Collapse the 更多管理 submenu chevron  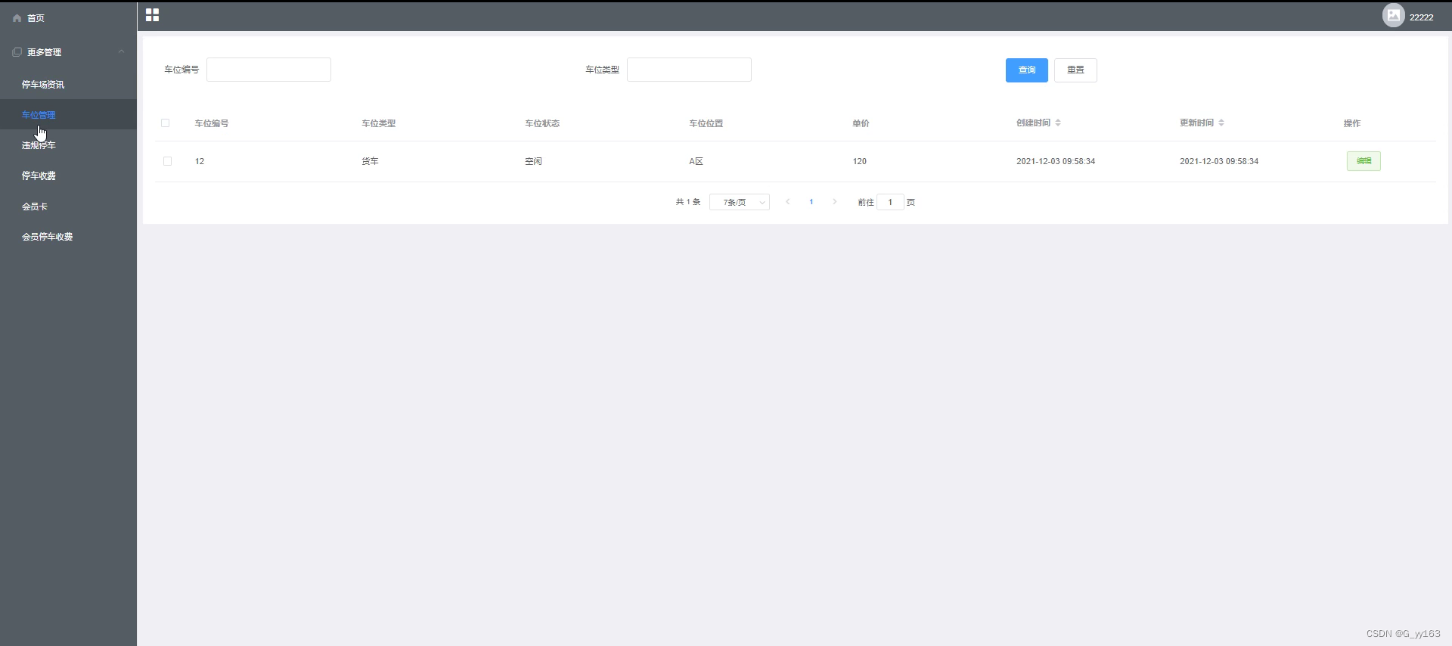click(x=121, y=51)
